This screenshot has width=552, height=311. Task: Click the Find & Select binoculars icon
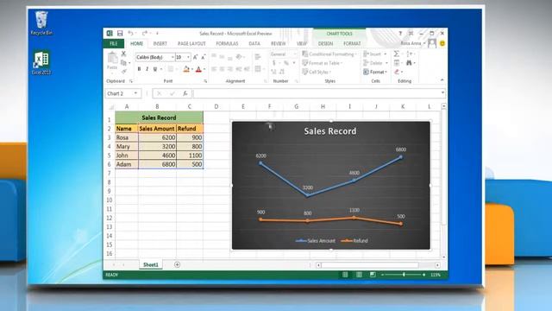409,63
